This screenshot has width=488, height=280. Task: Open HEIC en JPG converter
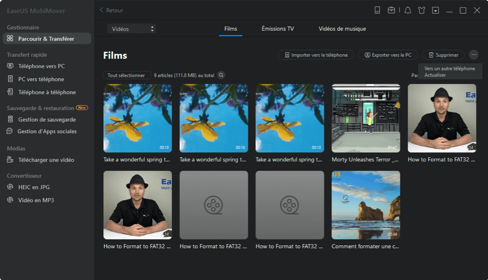(34, 187)
